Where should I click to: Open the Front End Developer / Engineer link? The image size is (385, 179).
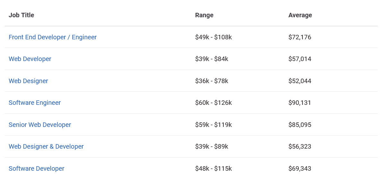(x=53, y=37)
